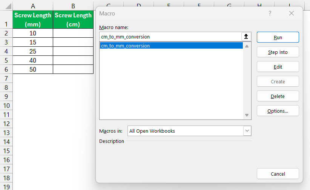Select cm_to_mm_conversion in macro list

coord(171,46)
